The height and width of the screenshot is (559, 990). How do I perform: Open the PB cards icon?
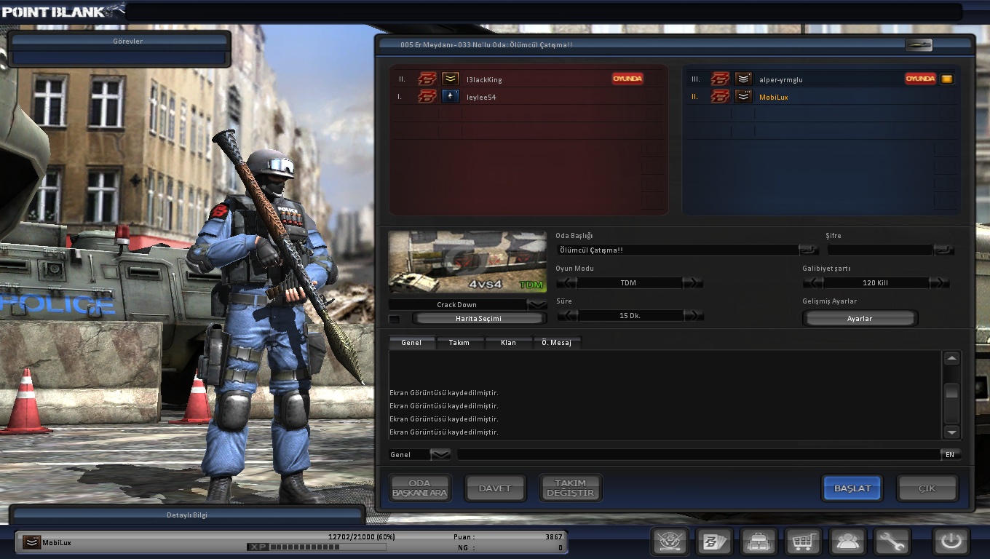pyautogui.click(x=713, y=542)
